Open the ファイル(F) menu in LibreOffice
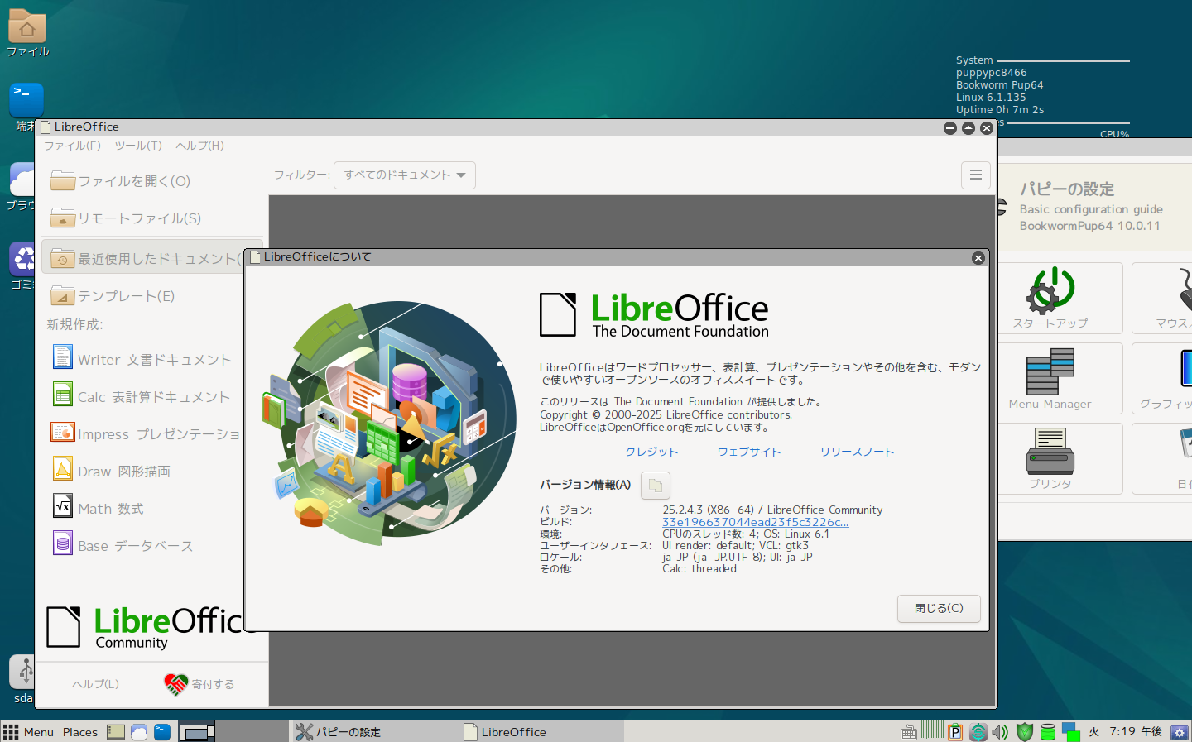Screen dimensions: 1192x742 [x=72, y=146]
